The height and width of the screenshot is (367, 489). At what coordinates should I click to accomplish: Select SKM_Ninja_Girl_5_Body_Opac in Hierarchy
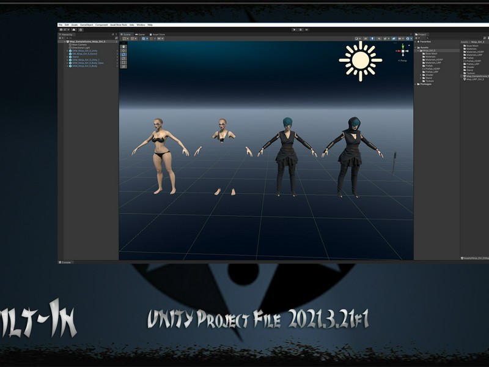tap(88, 63)
